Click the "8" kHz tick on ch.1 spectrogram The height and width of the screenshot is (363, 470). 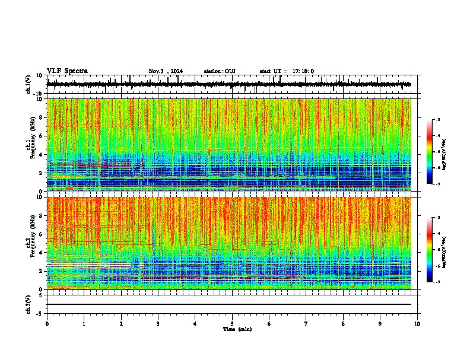(42, 117)
